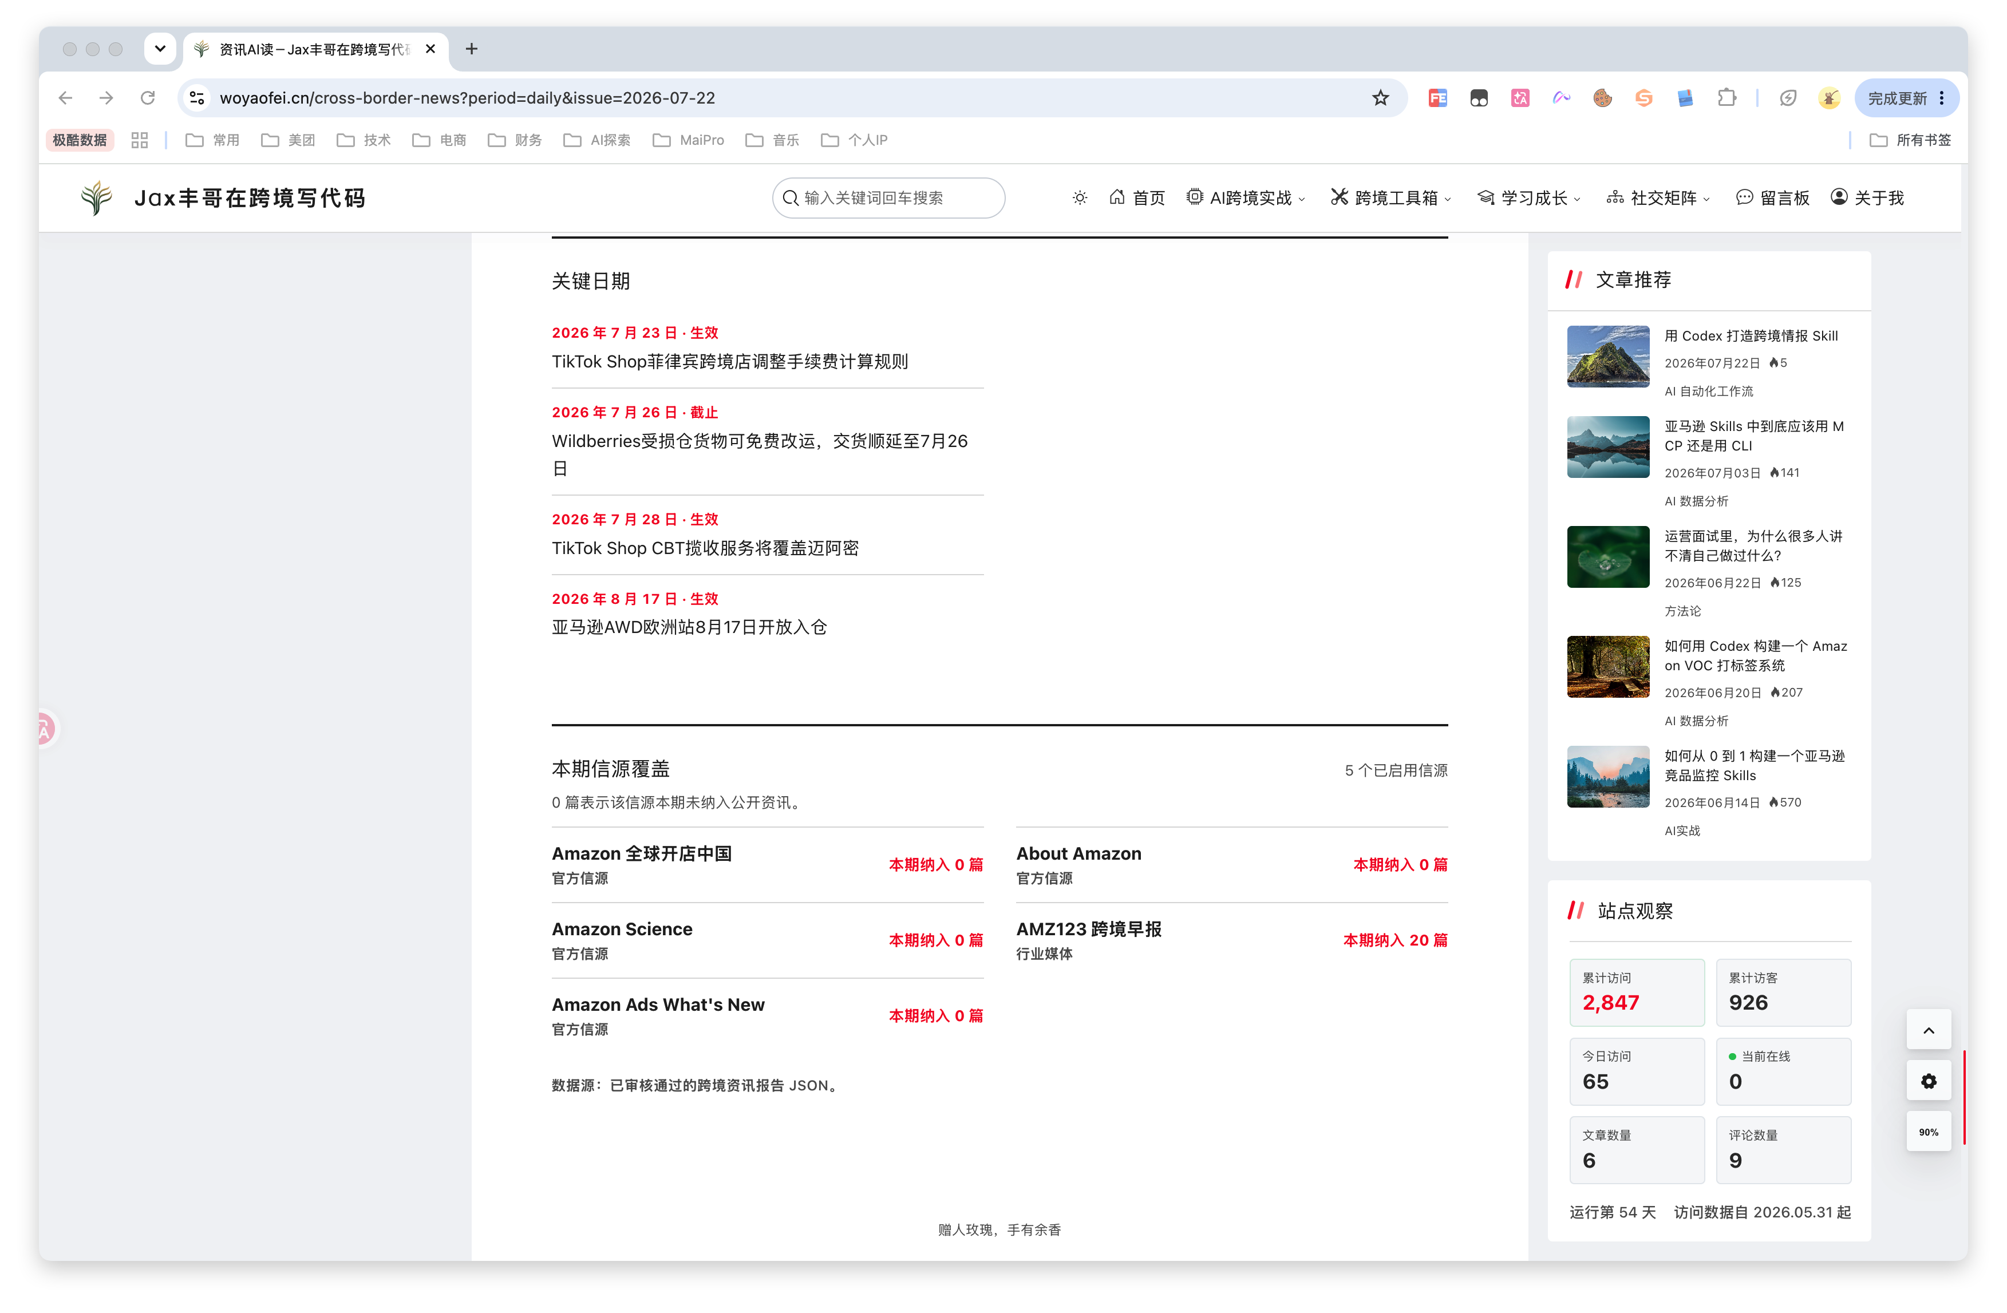
Task: Click the profile avatar icon
Action: [x=1828, y=98]
